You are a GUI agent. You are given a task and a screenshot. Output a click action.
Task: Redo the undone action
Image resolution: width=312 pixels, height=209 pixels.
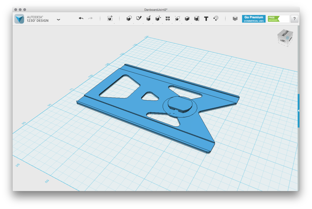point(90,18)
